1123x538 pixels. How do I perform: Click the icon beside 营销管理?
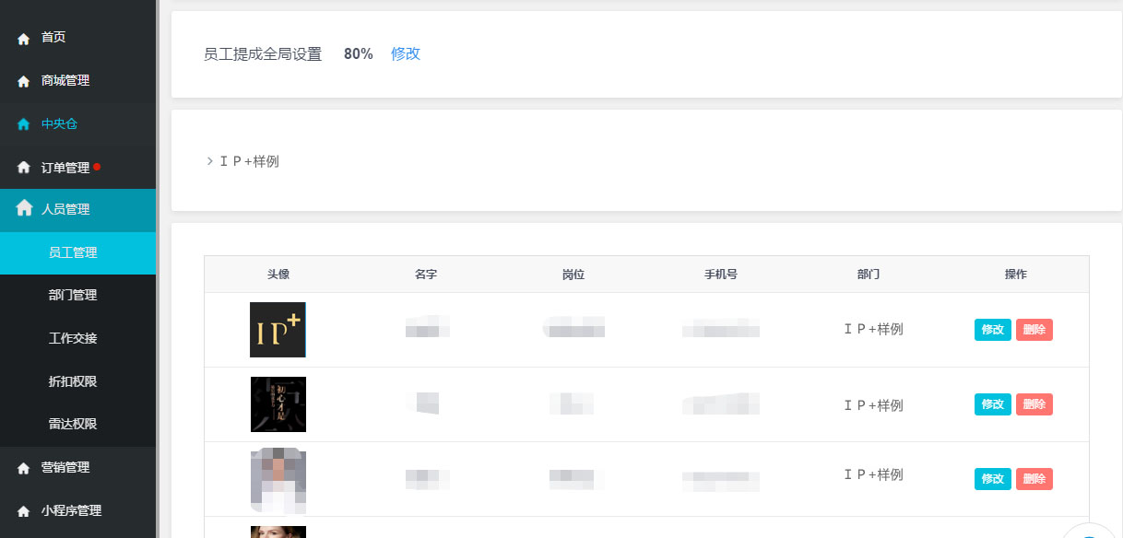24,468
